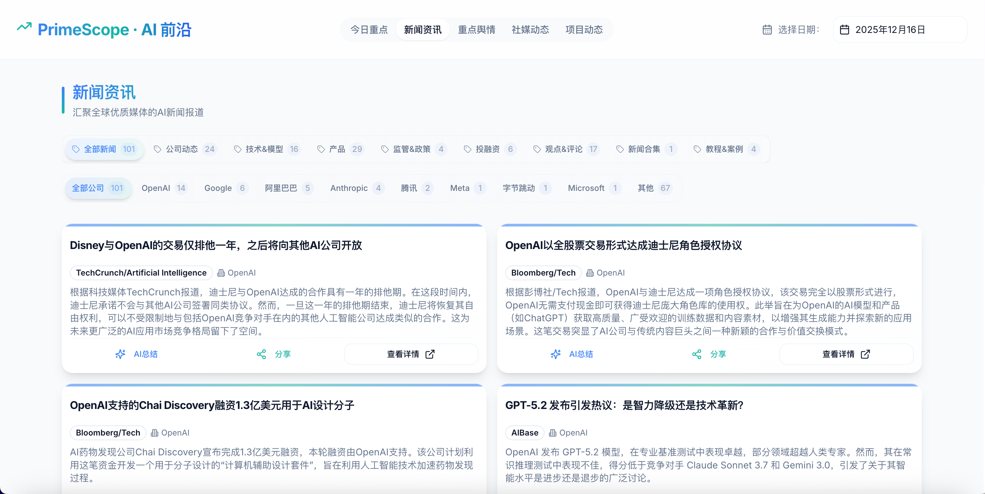Viewport: 985px width, 494px height.
Task: Click the tag icon on 全部新闻 filter
Action: tap(76, 149)
